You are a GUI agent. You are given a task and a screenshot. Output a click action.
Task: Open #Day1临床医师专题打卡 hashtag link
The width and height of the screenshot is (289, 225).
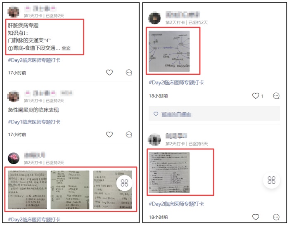pos(34,122)
